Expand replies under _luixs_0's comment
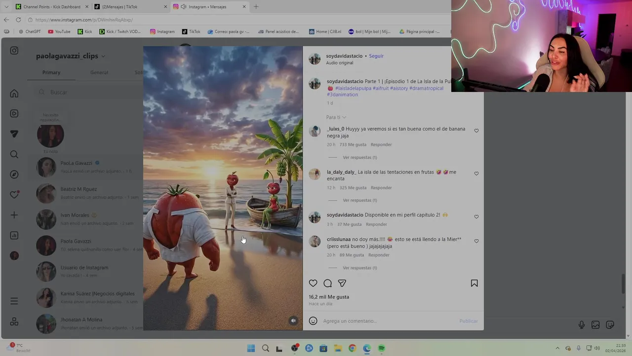 [360, 157]
